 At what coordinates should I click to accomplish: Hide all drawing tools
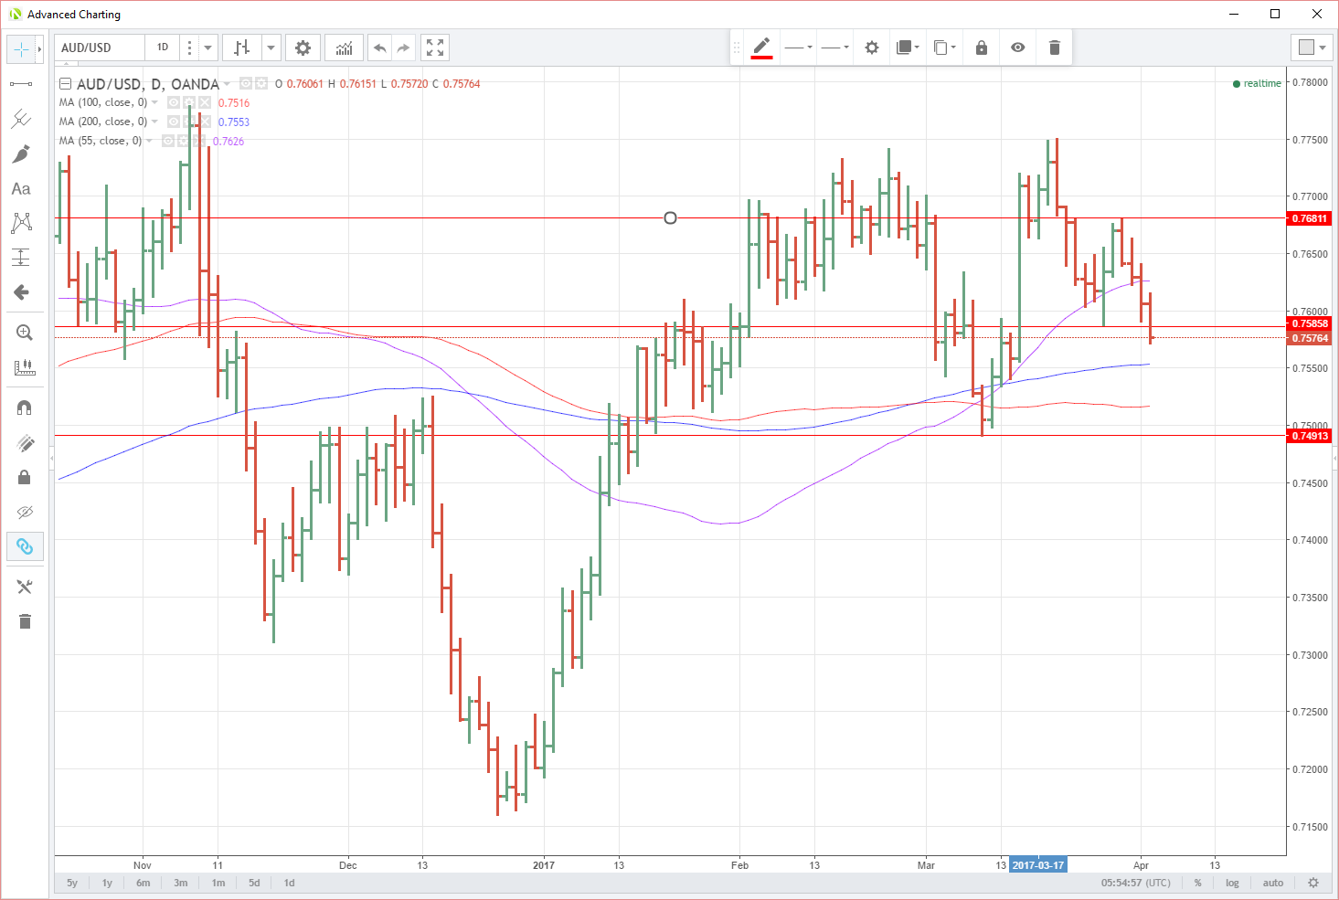24,512
